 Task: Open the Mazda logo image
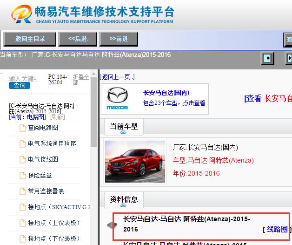pos(117,99)
